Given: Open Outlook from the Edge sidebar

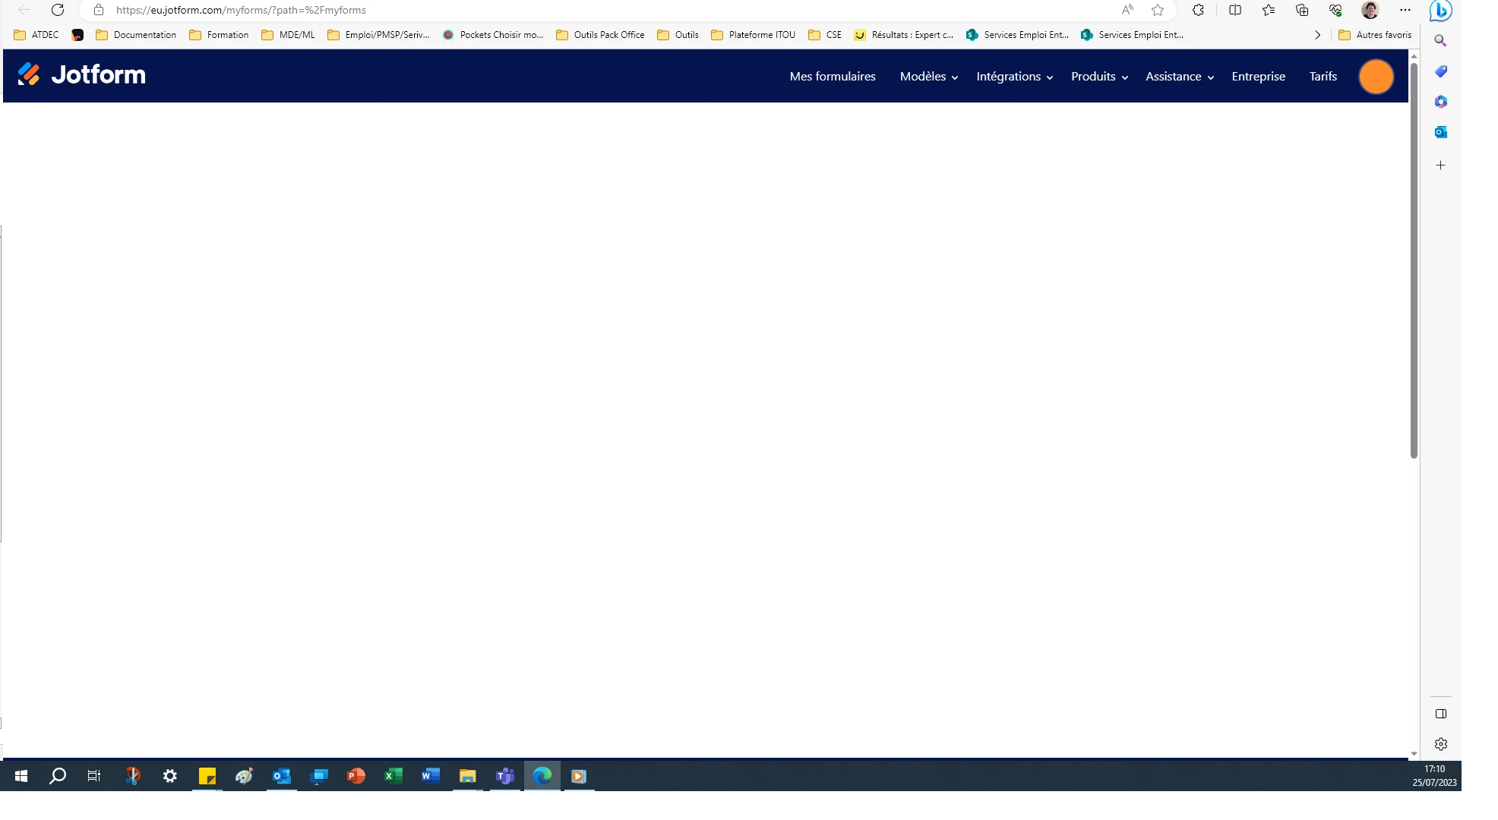Looking at the screenshot, I should (1440, 132).
